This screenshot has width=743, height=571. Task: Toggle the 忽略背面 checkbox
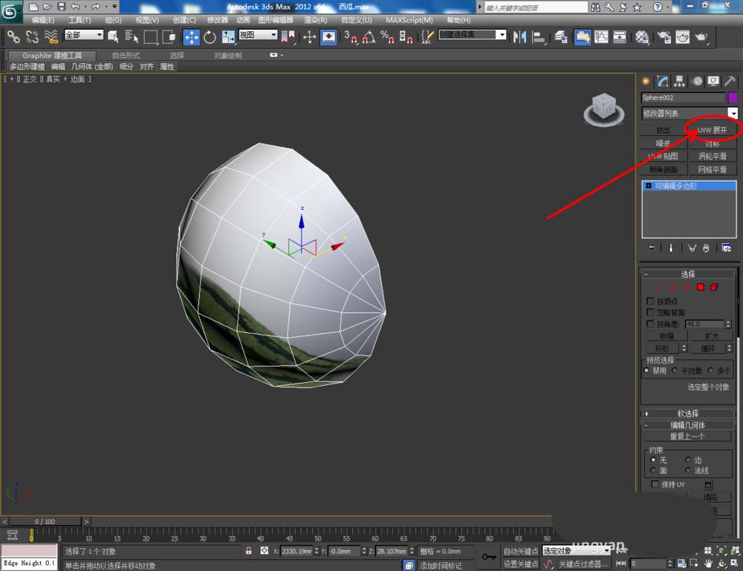click(x=651, y=313)
